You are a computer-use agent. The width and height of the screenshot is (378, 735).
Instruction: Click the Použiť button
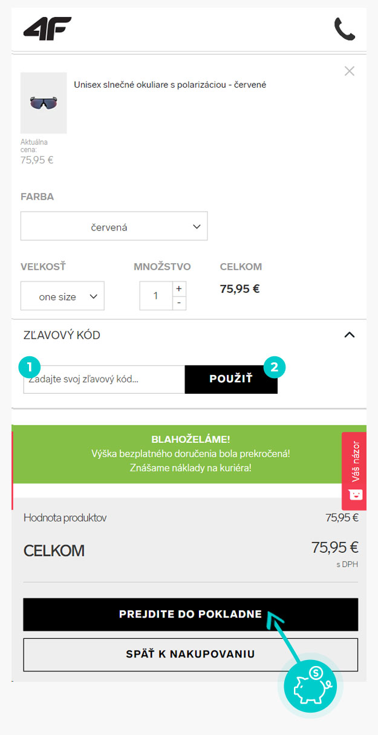(231, 379)
